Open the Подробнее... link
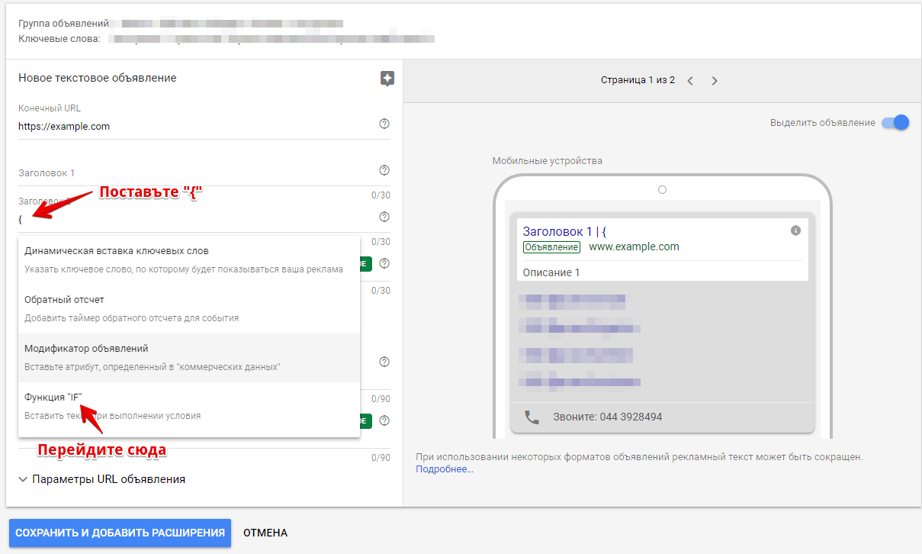 (x=445, y=469)
